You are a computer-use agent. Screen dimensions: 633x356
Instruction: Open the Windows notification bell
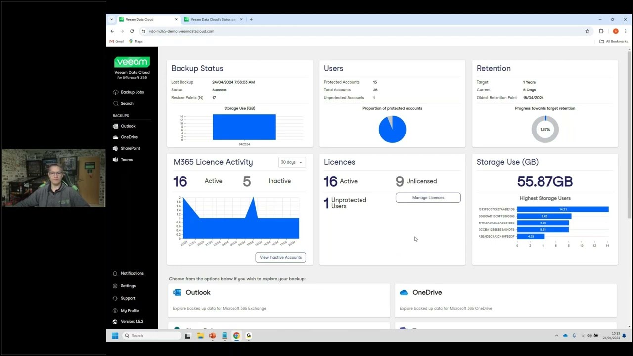tap(624, 336)
